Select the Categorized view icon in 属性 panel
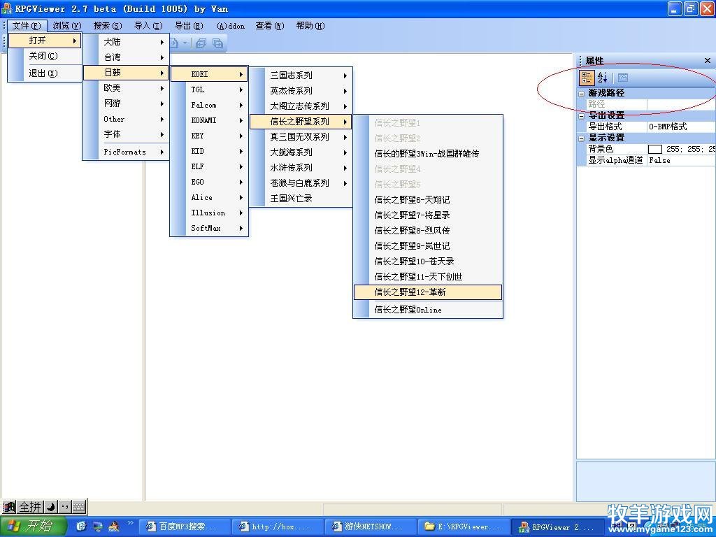The image size is (716, 537). coord(587,78)
